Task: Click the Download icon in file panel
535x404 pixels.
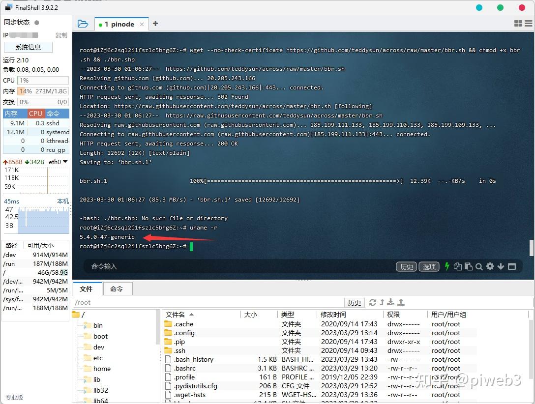Action: [391, 302]
